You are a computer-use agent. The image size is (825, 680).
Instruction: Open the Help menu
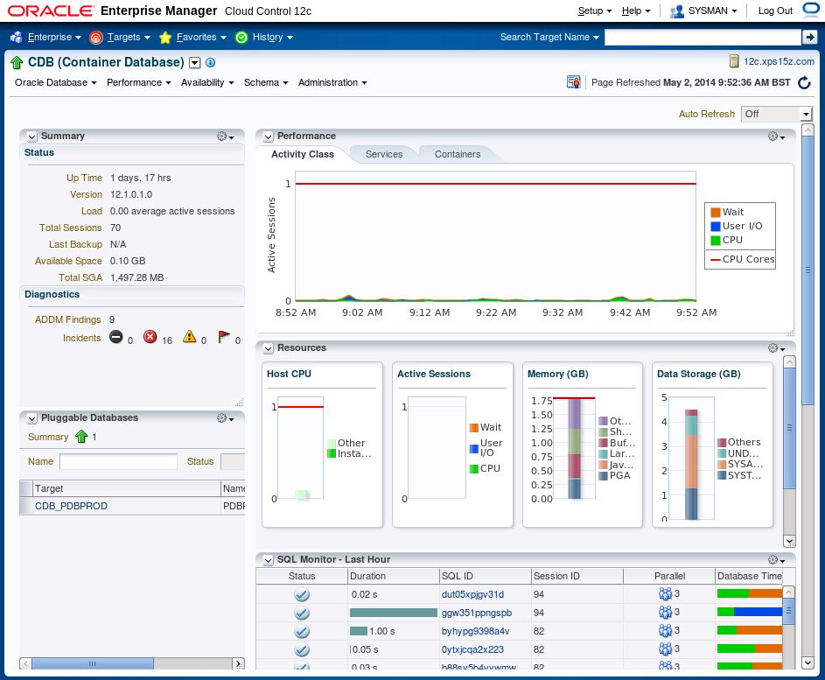tap(636, 11)
